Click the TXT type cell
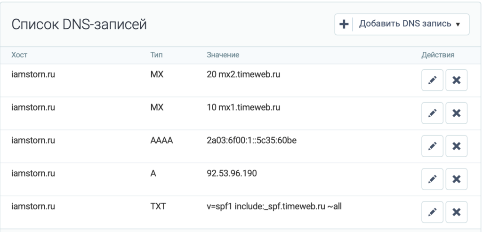 (158, 207)
